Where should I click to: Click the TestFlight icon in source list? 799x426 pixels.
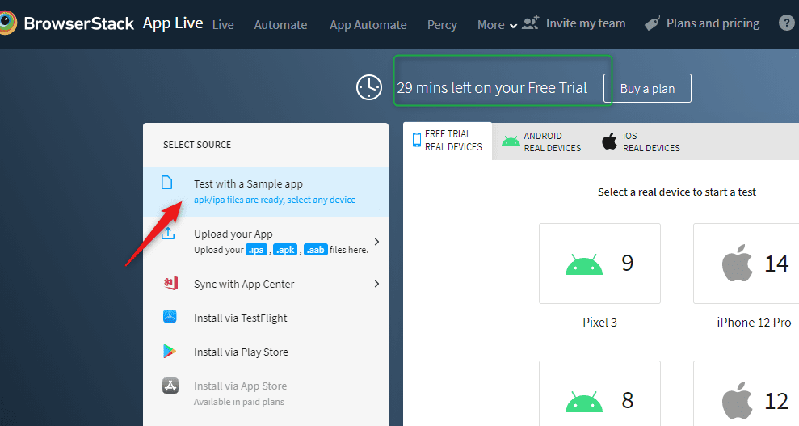pos(170,318)
